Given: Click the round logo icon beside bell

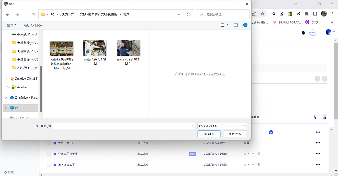Looking at the screenshot, I should coord(313,33).
